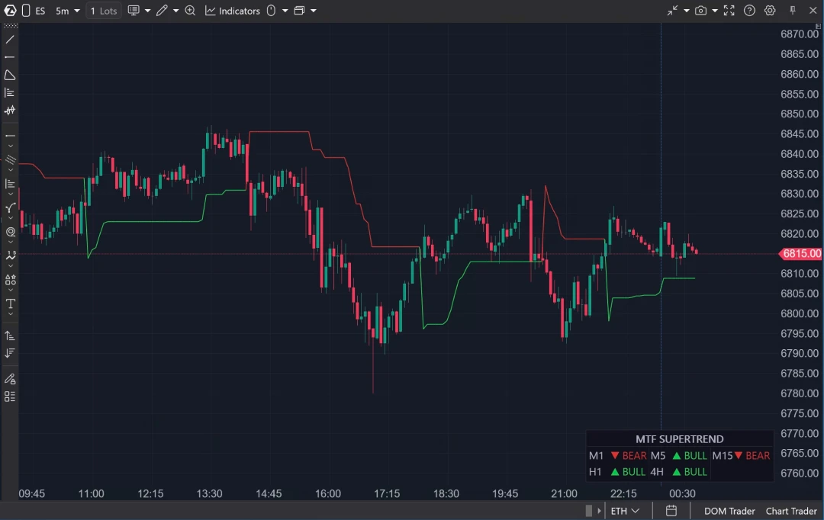The width and height of the screenshot is (824, 520).
Task: Select the pencil drawing tool icon
Action: click(162, 11)
